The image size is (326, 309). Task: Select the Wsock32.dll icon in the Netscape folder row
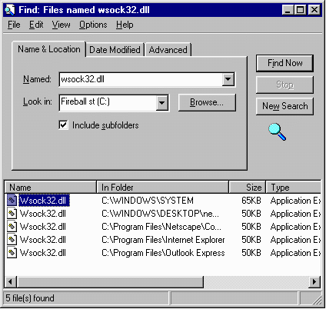12,227
